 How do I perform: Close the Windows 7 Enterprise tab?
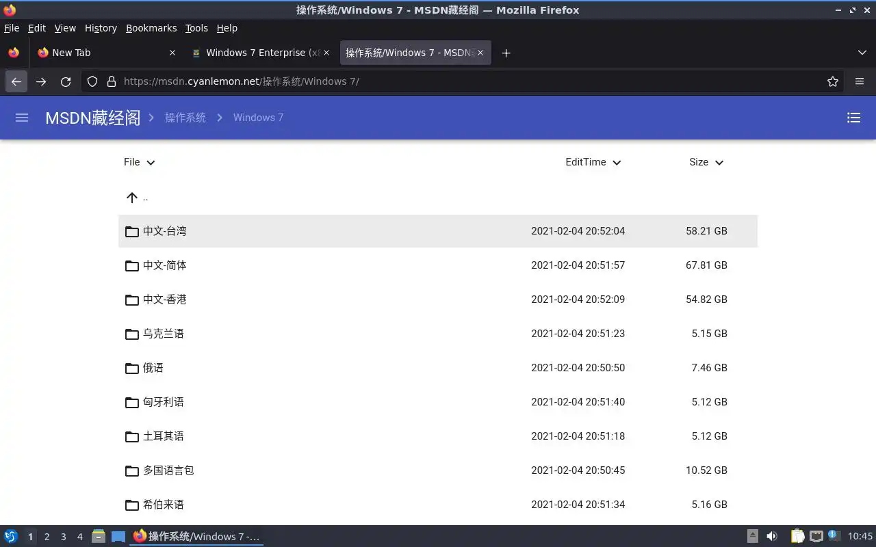pyautogui.click(x=326, y=53)
